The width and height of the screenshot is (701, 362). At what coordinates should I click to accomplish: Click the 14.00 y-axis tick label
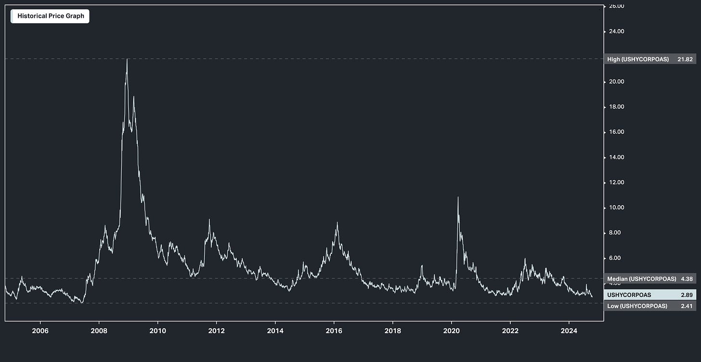click(617, 157)
